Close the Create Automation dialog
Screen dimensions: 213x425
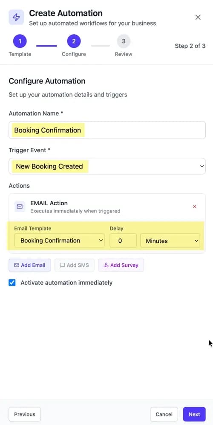[x=198, y=18]
